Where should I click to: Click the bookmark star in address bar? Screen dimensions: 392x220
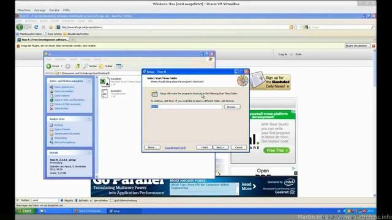(x=296, y=27)
